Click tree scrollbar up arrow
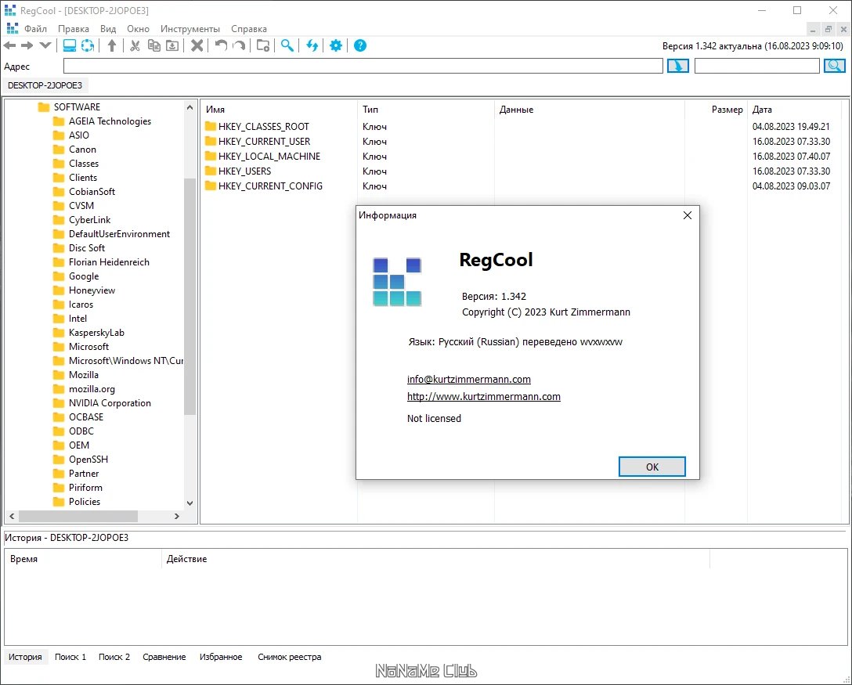Screen dimensions: 852x685 tap(190, 107)
